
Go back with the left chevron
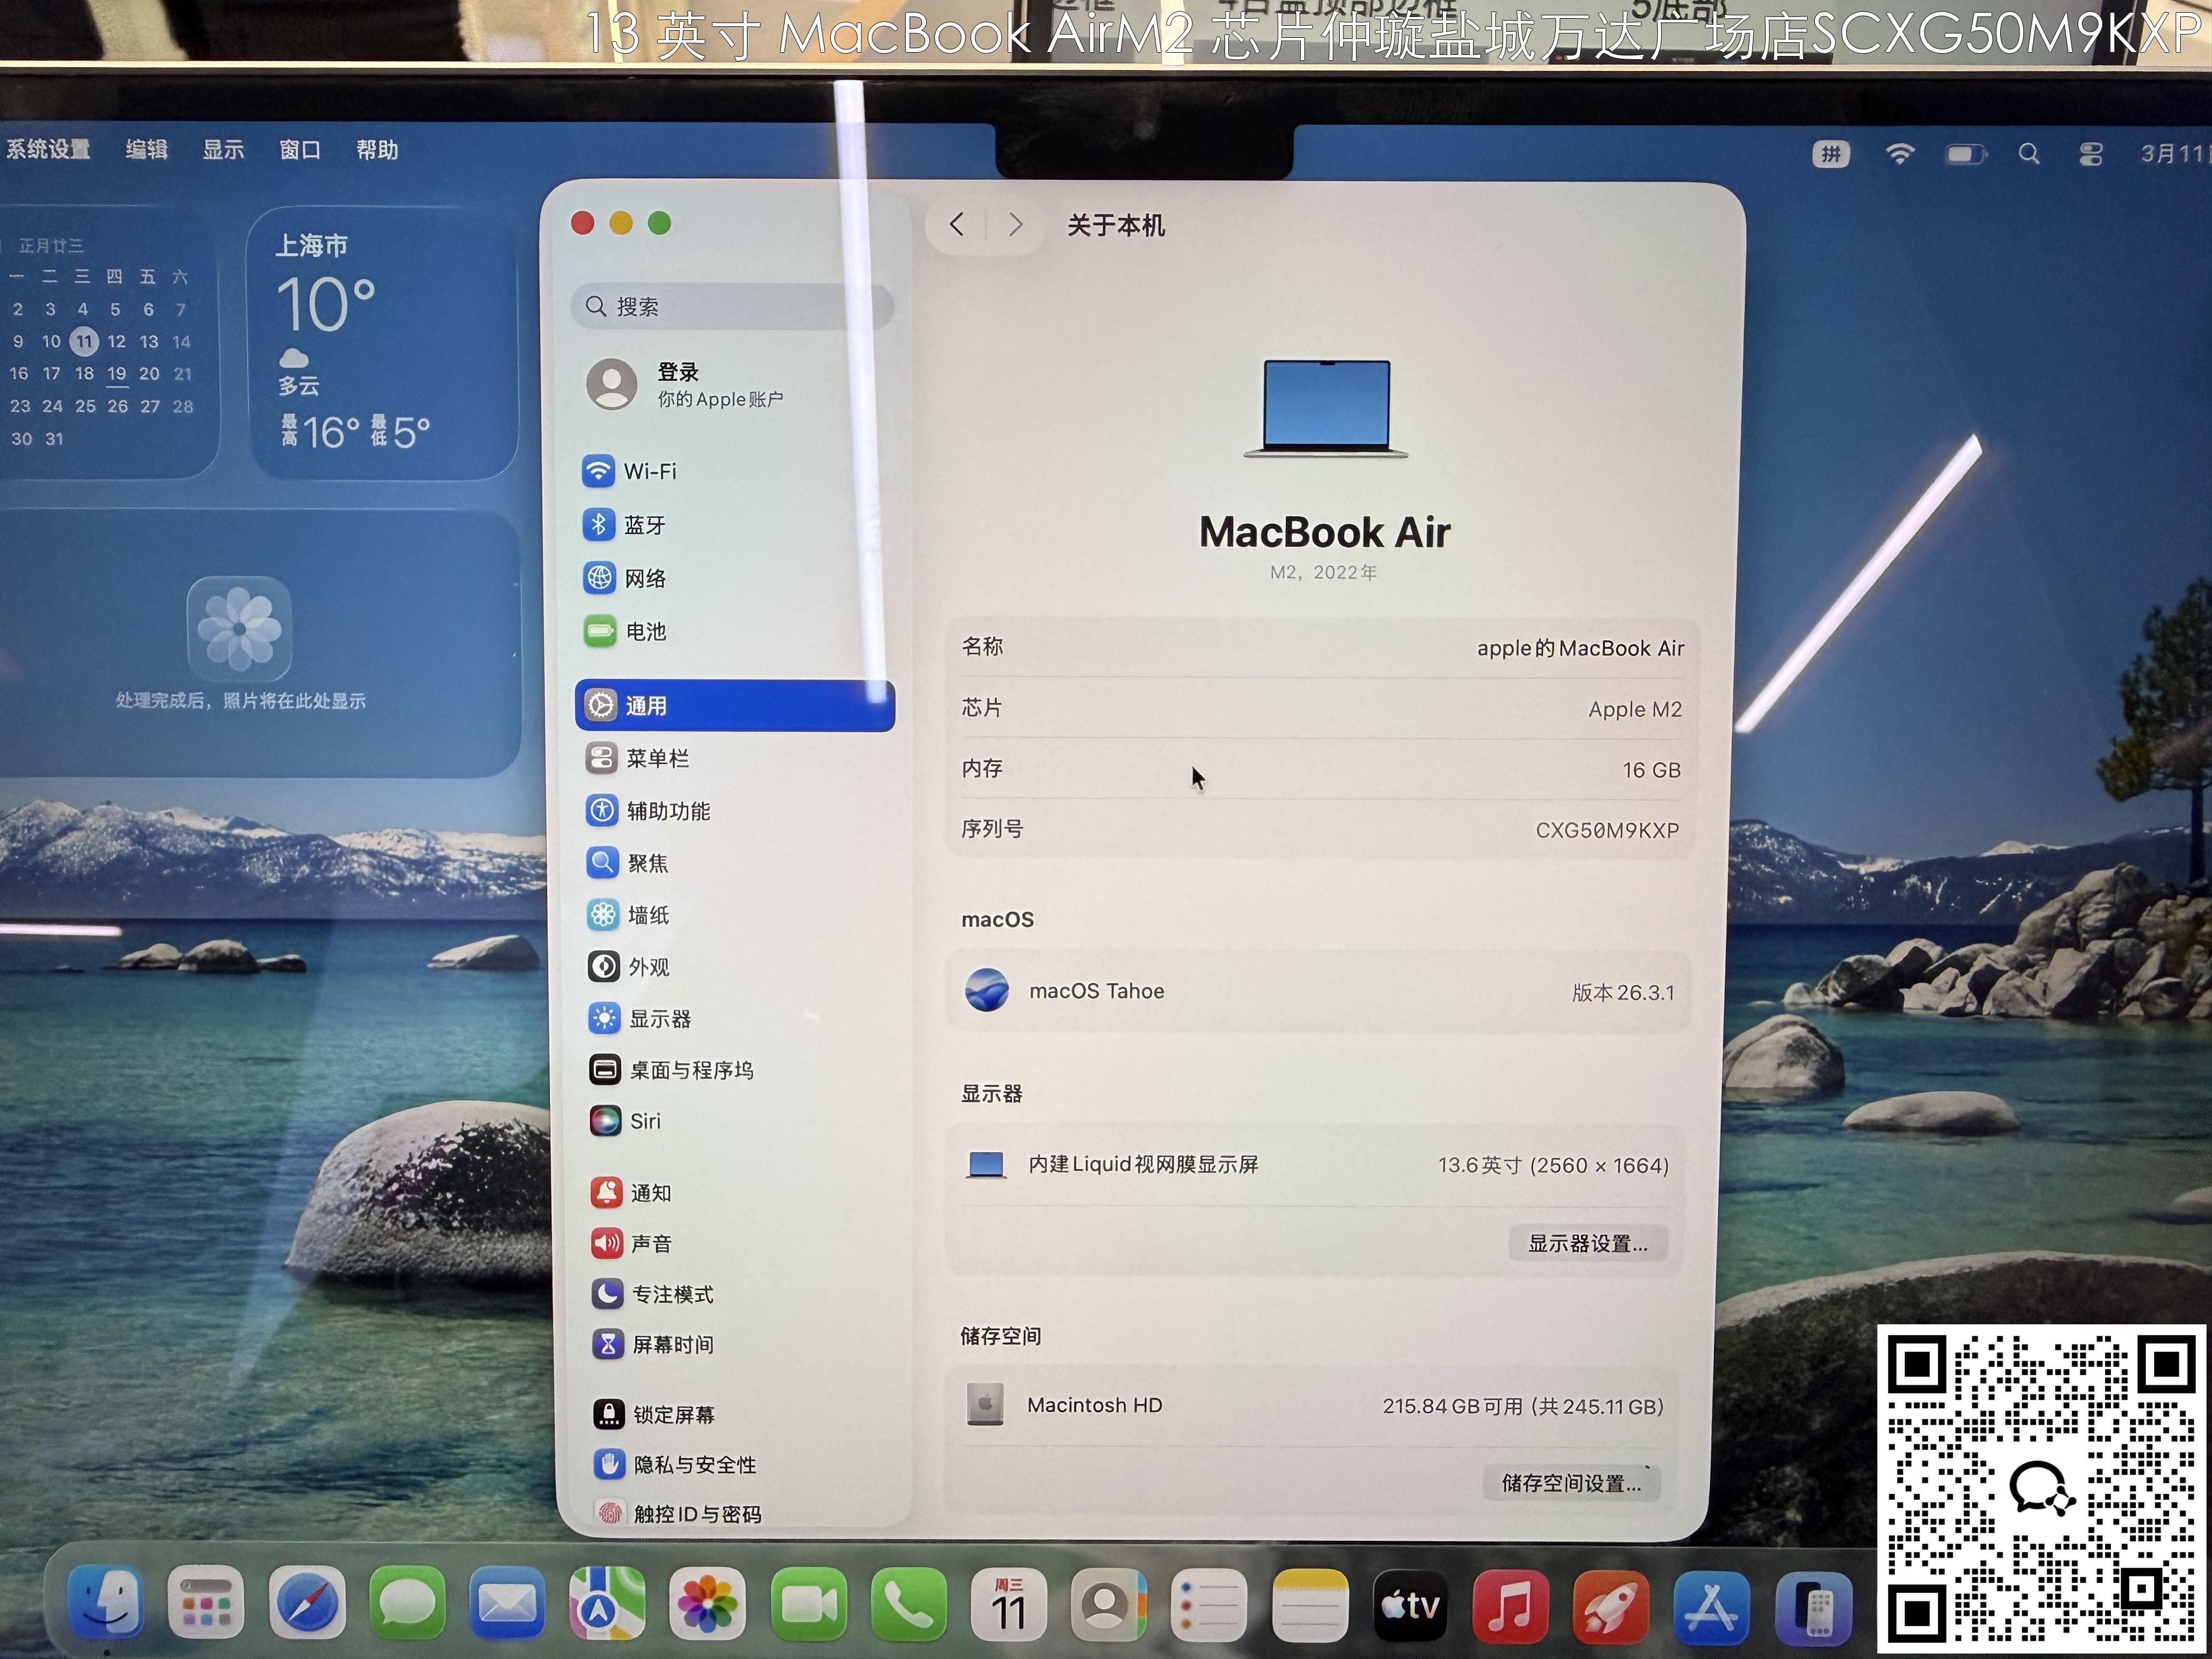point(957,225)
